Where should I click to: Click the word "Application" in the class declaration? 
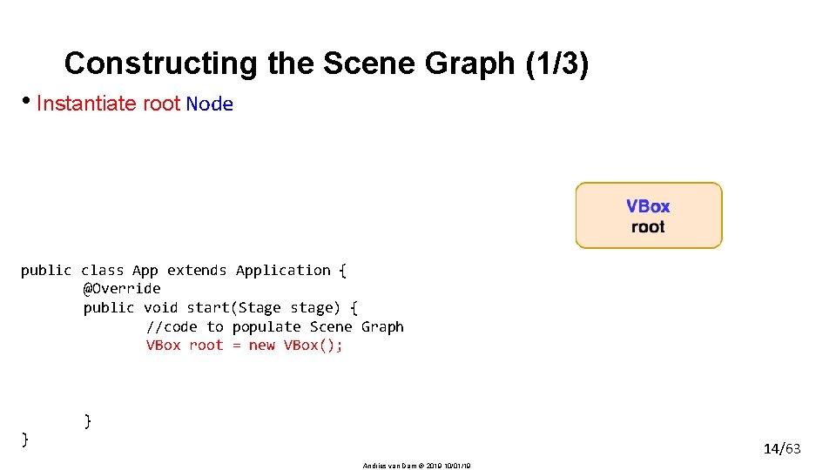tap(283, 271)
